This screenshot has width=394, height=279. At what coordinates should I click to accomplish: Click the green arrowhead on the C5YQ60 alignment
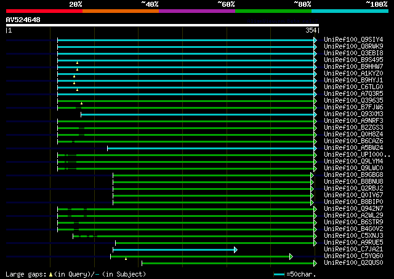click(291, 256)
